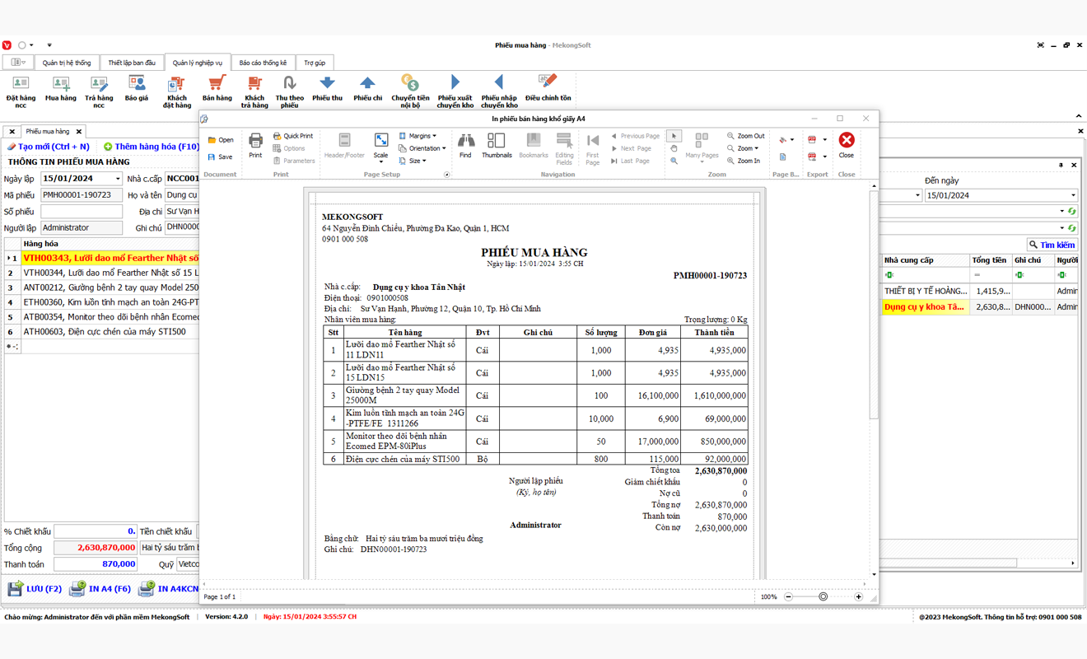Viewport: 1087px width, 659px height.
Task: Open Phiếu nhập chuyển kho
Action: [499, 91]
